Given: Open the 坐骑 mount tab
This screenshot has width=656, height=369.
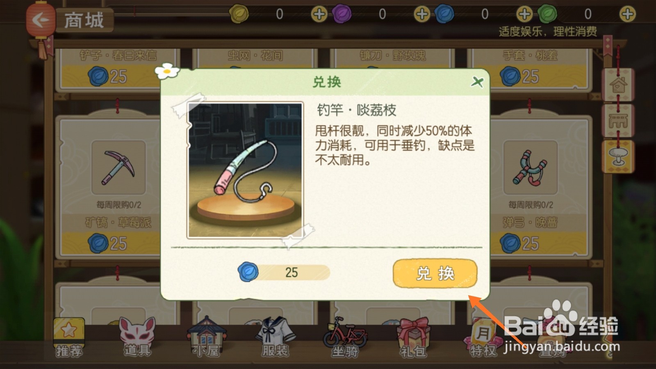Looking at the screenshot, I should pyautogui.click(x=345, y=337).
